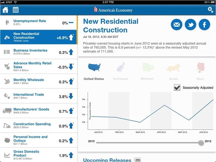Click the Construction Spending up arrow
Image resolution: width=216 pixels, height=162 pixels.
tap(71, 126)
